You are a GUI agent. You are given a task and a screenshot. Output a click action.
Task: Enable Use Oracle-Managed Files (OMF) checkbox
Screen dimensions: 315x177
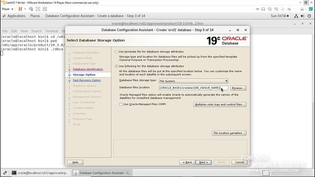tap(121, 104)
